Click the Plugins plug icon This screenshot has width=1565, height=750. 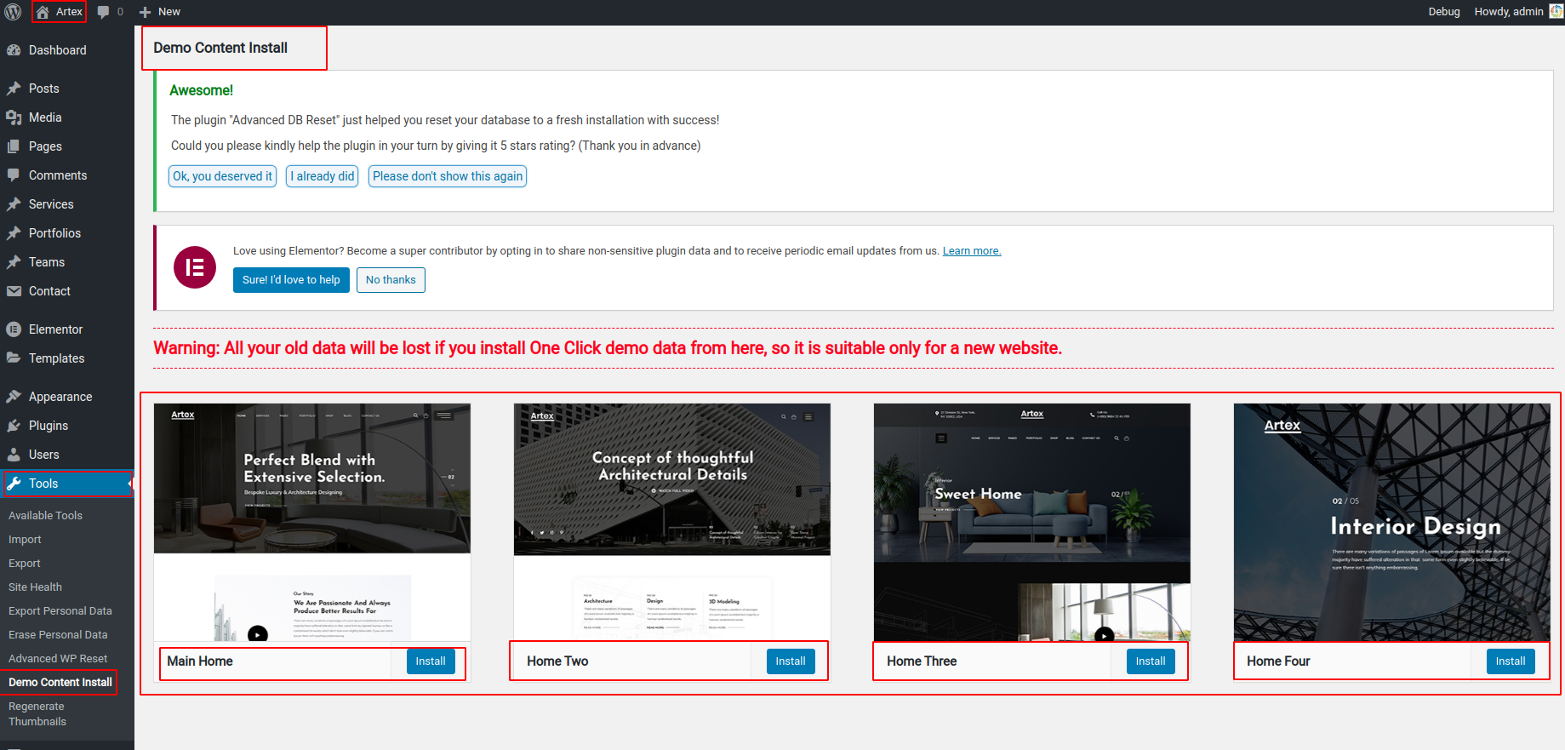coord(14,426)
